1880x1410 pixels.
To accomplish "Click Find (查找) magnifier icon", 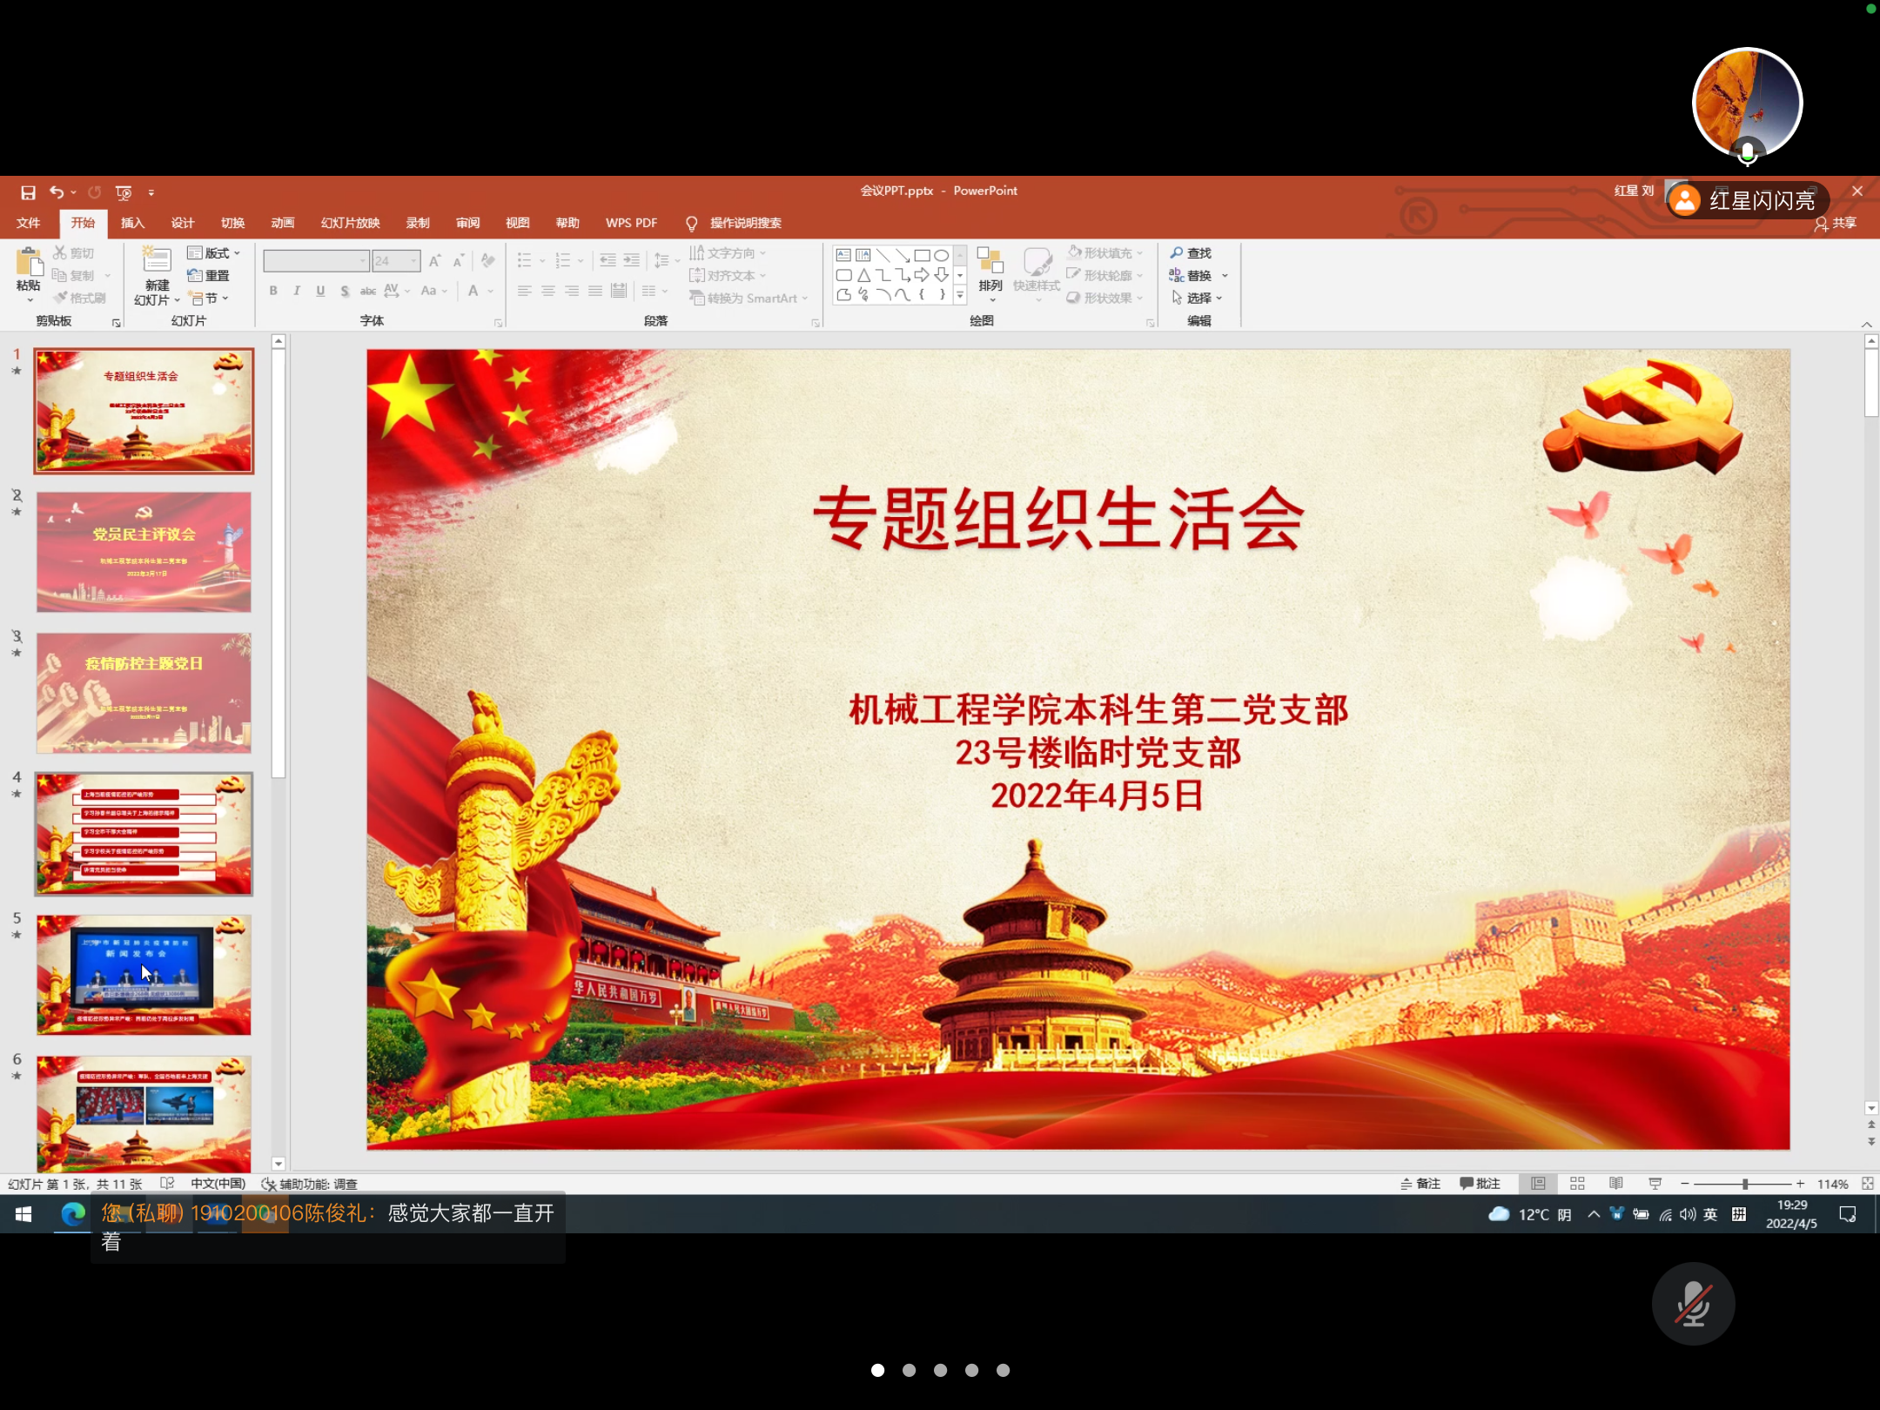I will (x=1177, y=253).
